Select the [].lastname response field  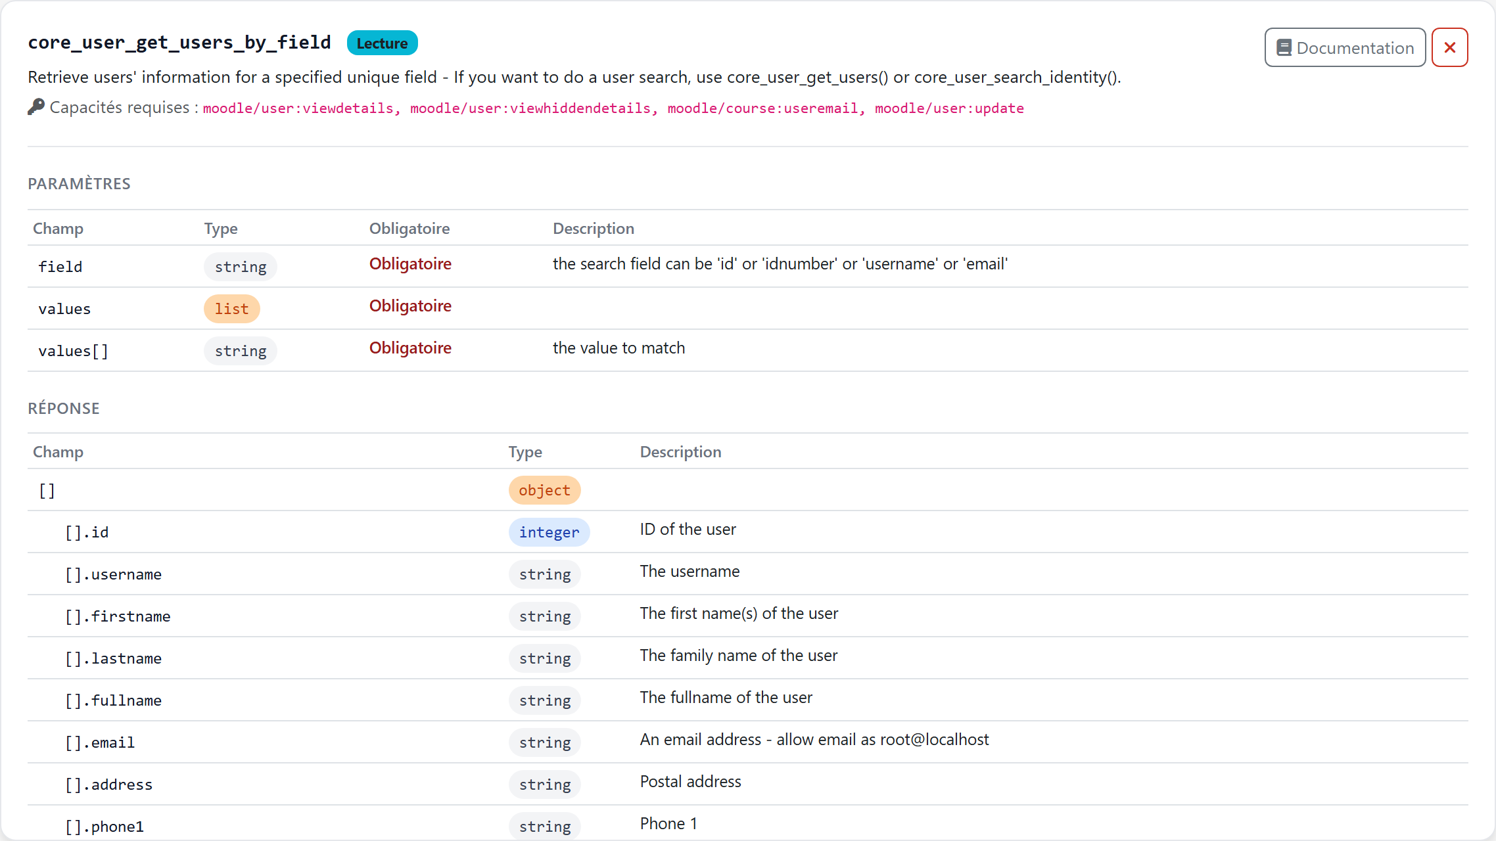113,658
